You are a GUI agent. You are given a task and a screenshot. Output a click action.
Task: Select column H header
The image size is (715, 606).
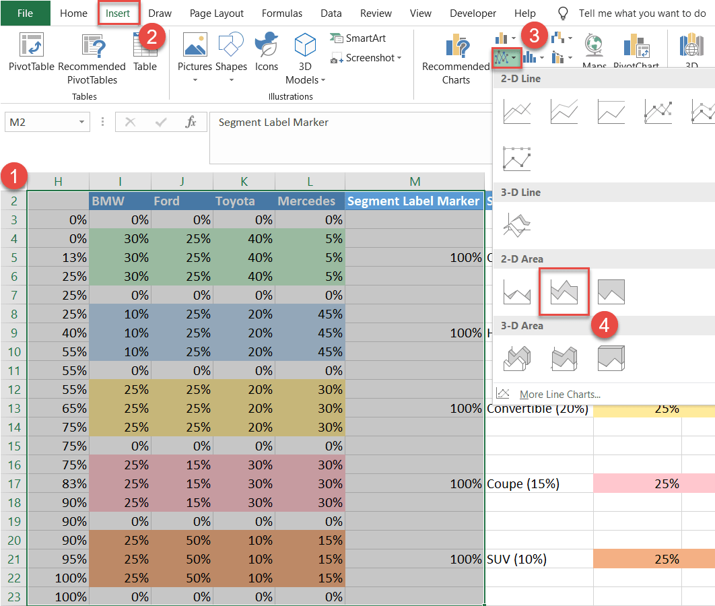(59, 182)
